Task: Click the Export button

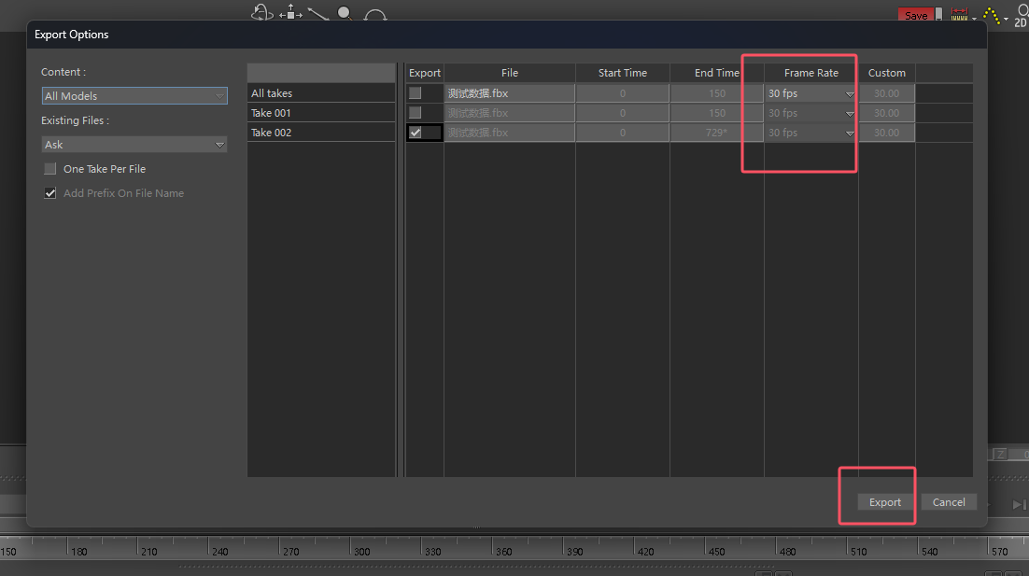Action: pos(884,502)
